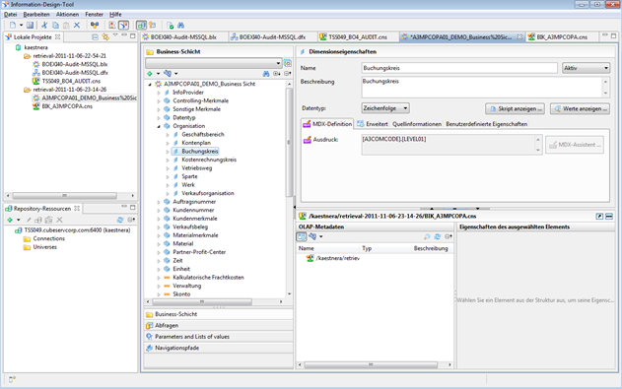Open Parameters and Lists of values section

tap(218, 337)
